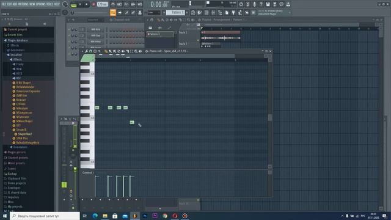391x220 pixels.
Task: Open the Mixer view icon in toolbar
Action: coord(213,12)
